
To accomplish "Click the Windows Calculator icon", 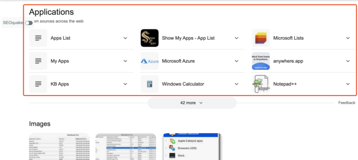I will [150, 84].
